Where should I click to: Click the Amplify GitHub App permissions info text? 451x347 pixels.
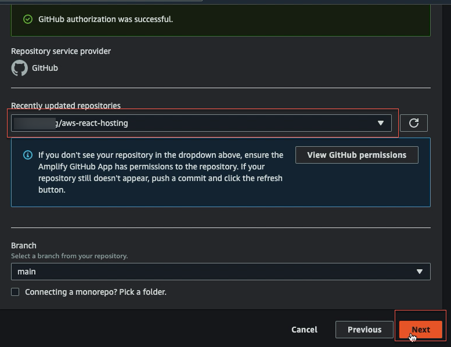[161, 172]
